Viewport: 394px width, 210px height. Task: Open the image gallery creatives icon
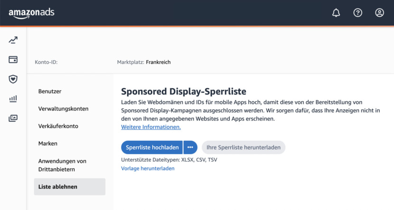pos(13,118)
